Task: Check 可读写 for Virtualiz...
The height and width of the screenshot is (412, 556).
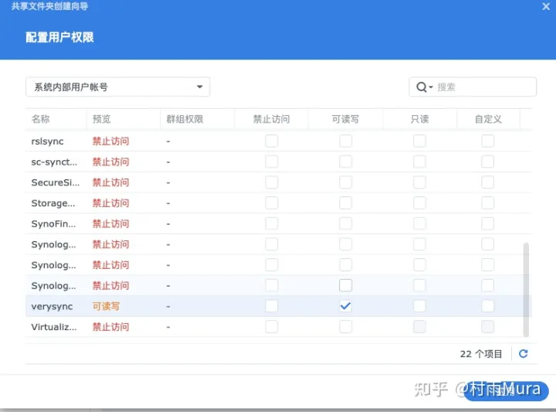Action: (x=346, y=326)
